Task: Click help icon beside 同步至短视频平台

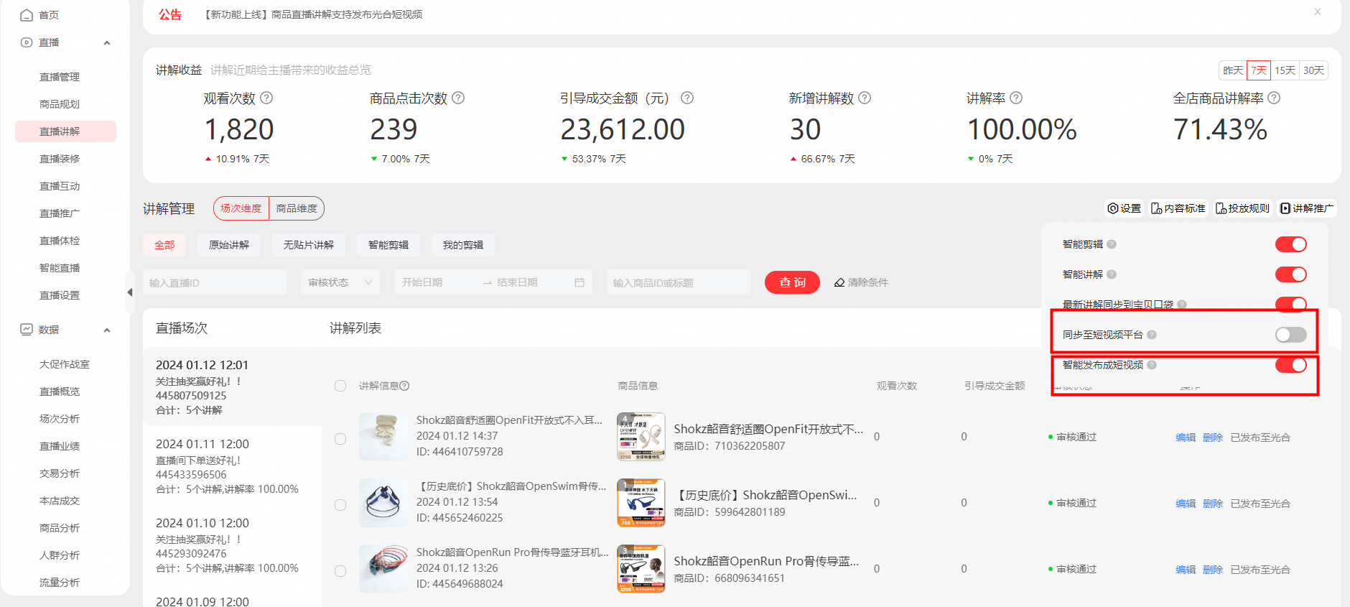Action: coord(1152,335)
